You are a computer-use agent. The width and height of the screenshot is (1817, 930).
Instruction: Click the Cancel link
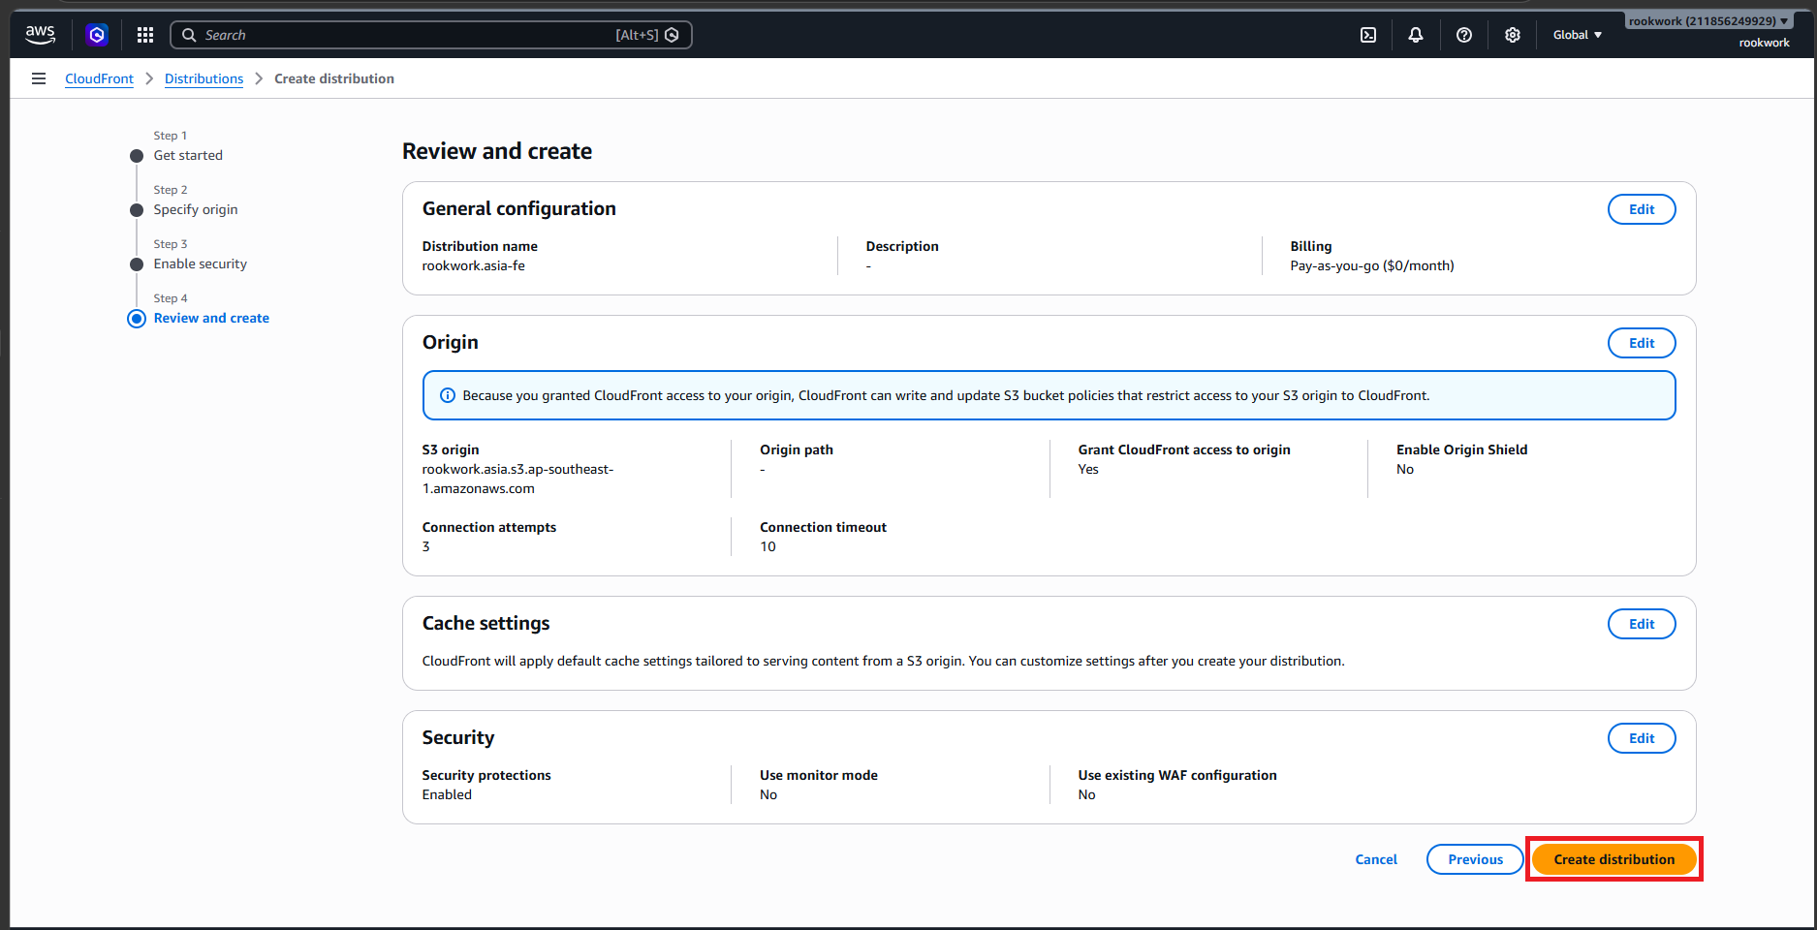pyautogui.click(x=1376, y=859)
